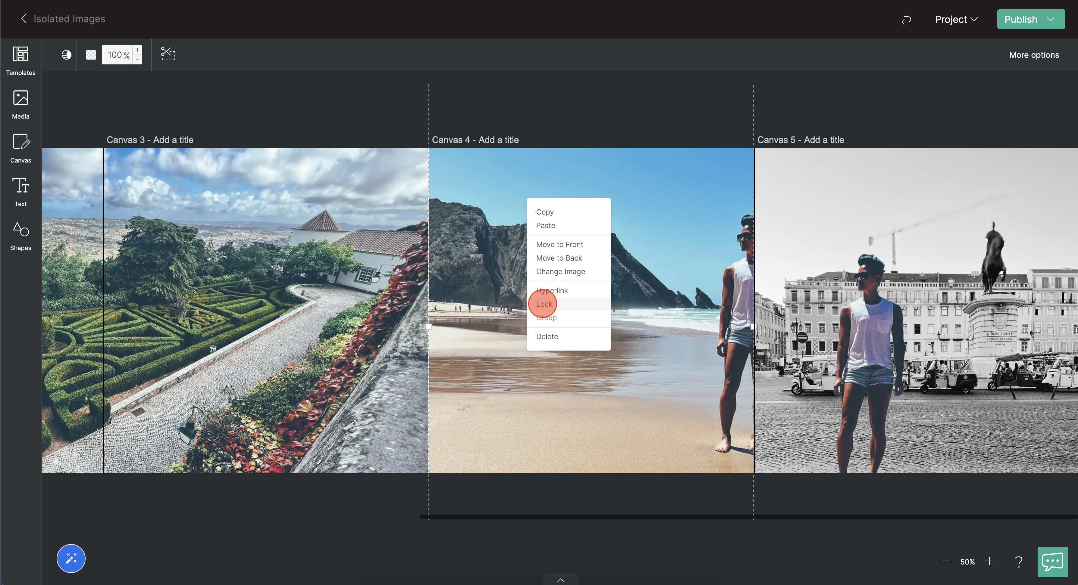1078x585 pixels.
Task: Click the crop scissors icon
Action: click(x=168, y=54)
